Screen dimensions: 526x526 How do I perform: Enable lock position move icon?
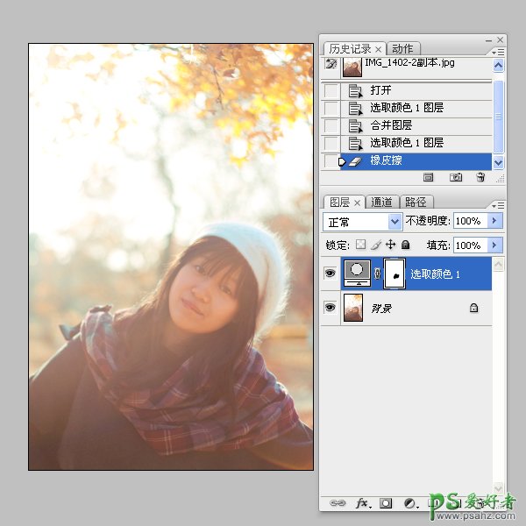click(x=391, y=245)
